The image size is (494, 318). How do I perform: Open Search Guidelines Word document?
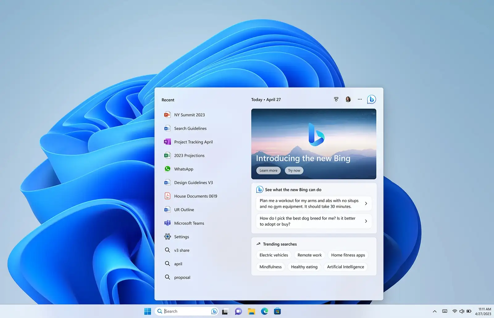tap(185, 128)
